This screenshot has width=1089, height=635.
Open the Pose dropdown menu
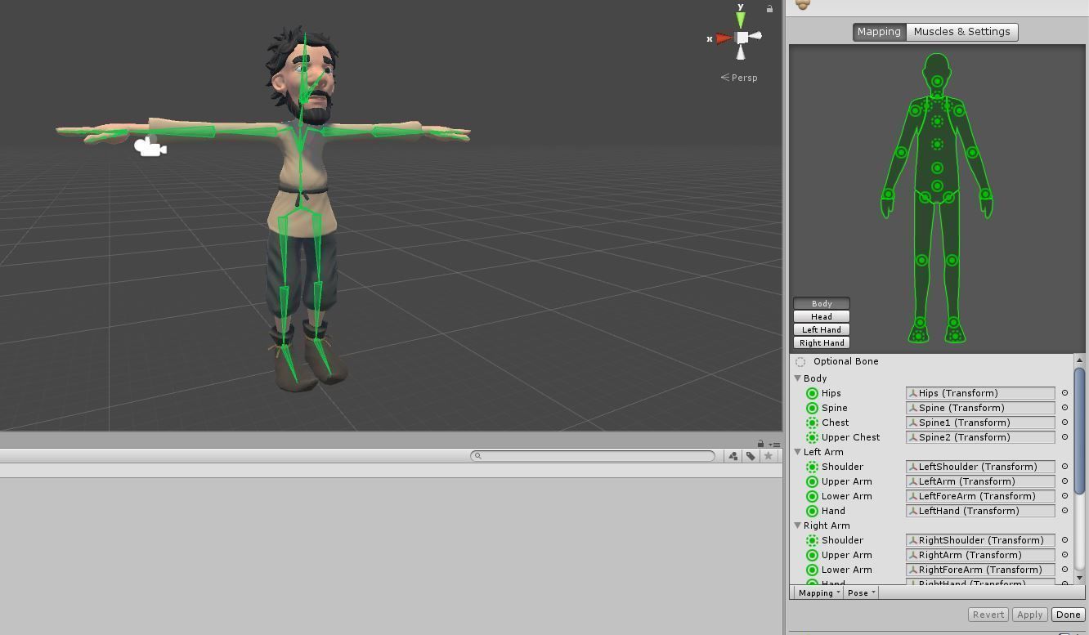(x=861, y=593)
